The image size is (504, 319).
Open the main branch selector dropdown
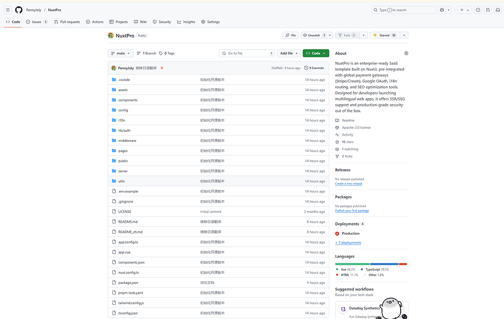click(x=121, y=53)
